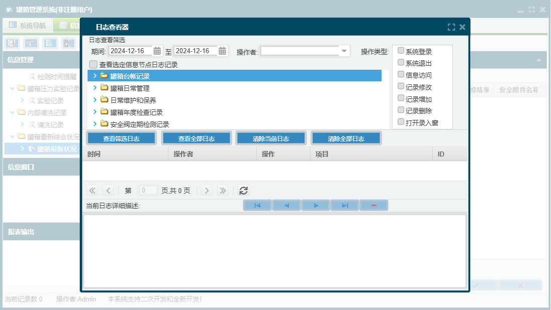This screenshot has width=551, height=310.
Task: Go to next page of log list
Action: (x=207, y=191)
